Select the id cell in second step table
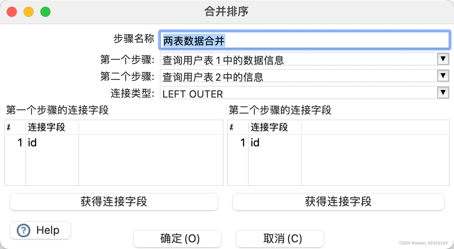This screenshot has height=249, width=454. (275, 142)
